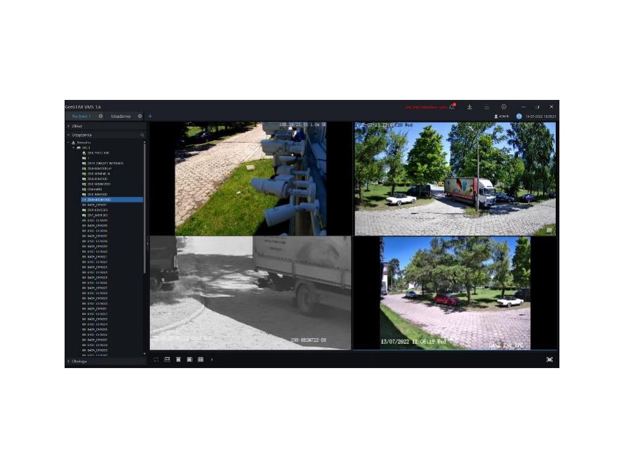This screenshot has width=624, height=468.
Task: Toggle fullscreen with the bottom-right icon
Action: 550,360
